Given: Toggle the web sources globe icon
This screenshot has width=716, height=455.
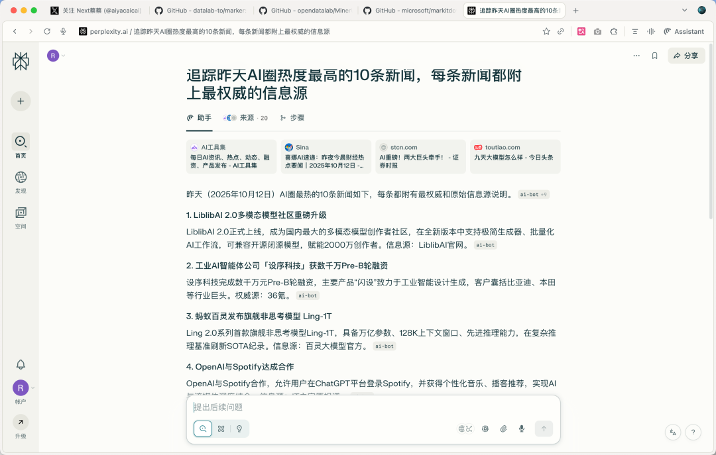Looking at the screenshot, I should click(464, 429).
